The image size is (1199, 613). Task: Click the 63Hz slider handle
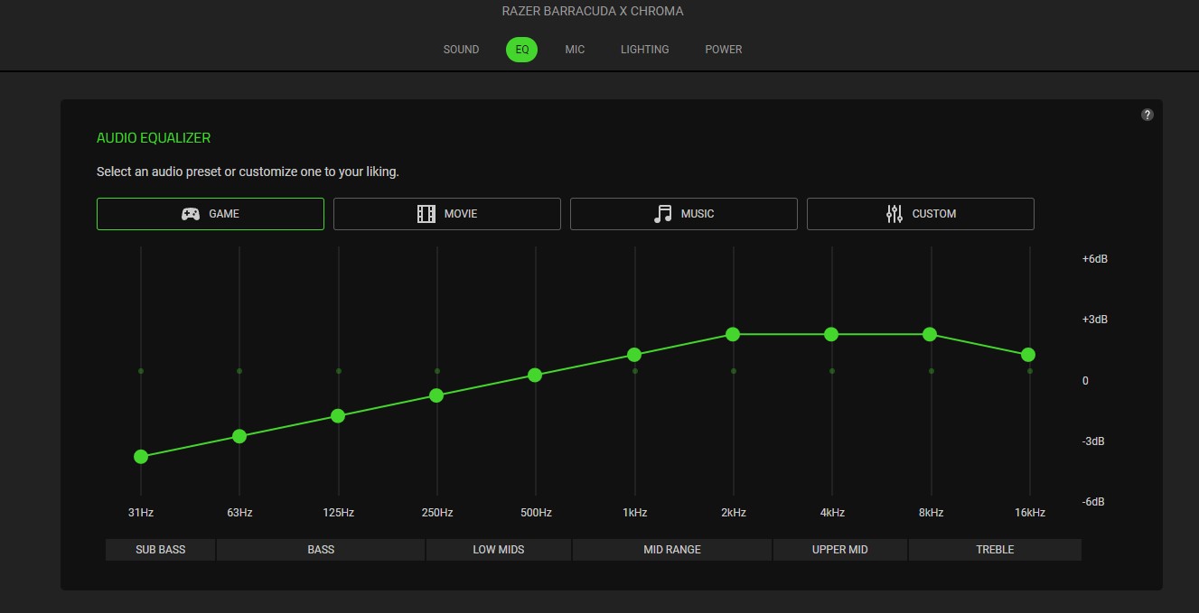point(239,436)
